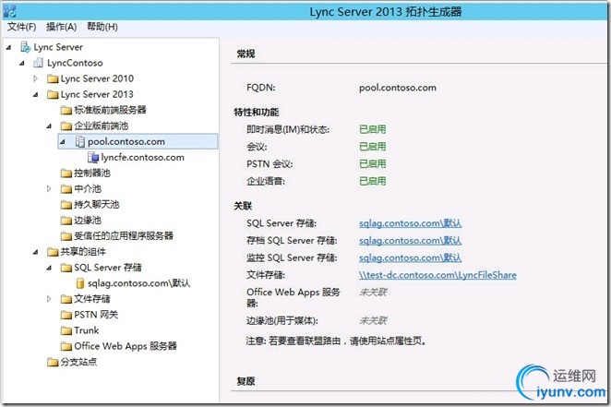Click the 边缘池 folder icon
This screenshot has width=611, height=407.
click(x=66, y=221)
